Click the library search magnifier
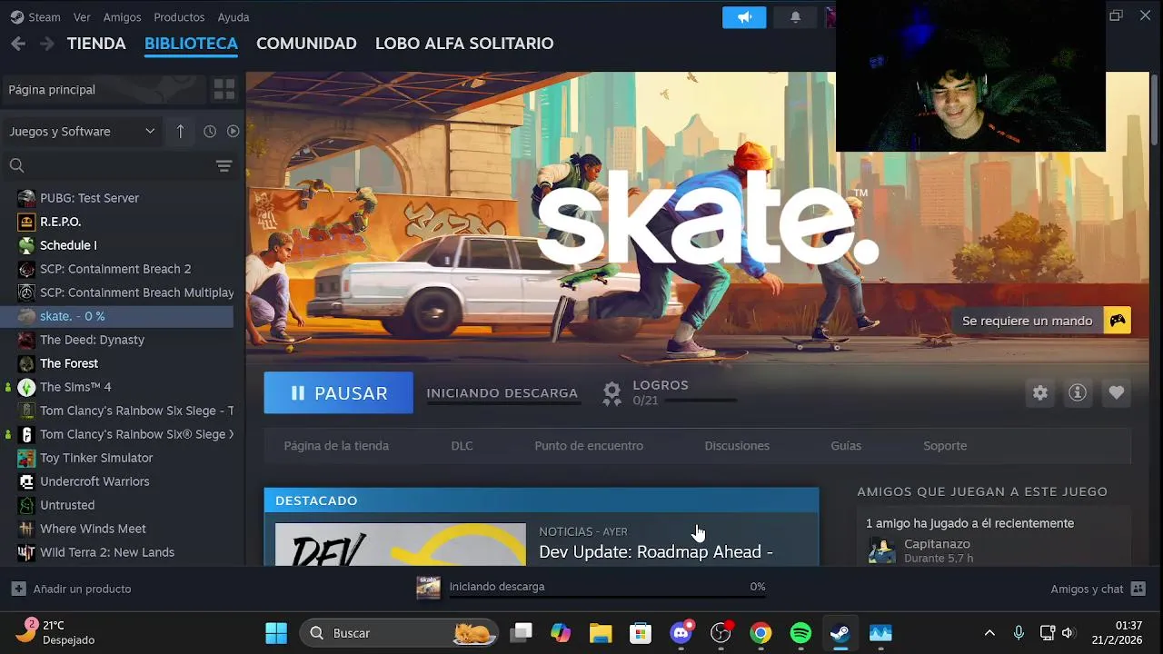The width and height of the screenshot is (1163, 654). [16, 165]
